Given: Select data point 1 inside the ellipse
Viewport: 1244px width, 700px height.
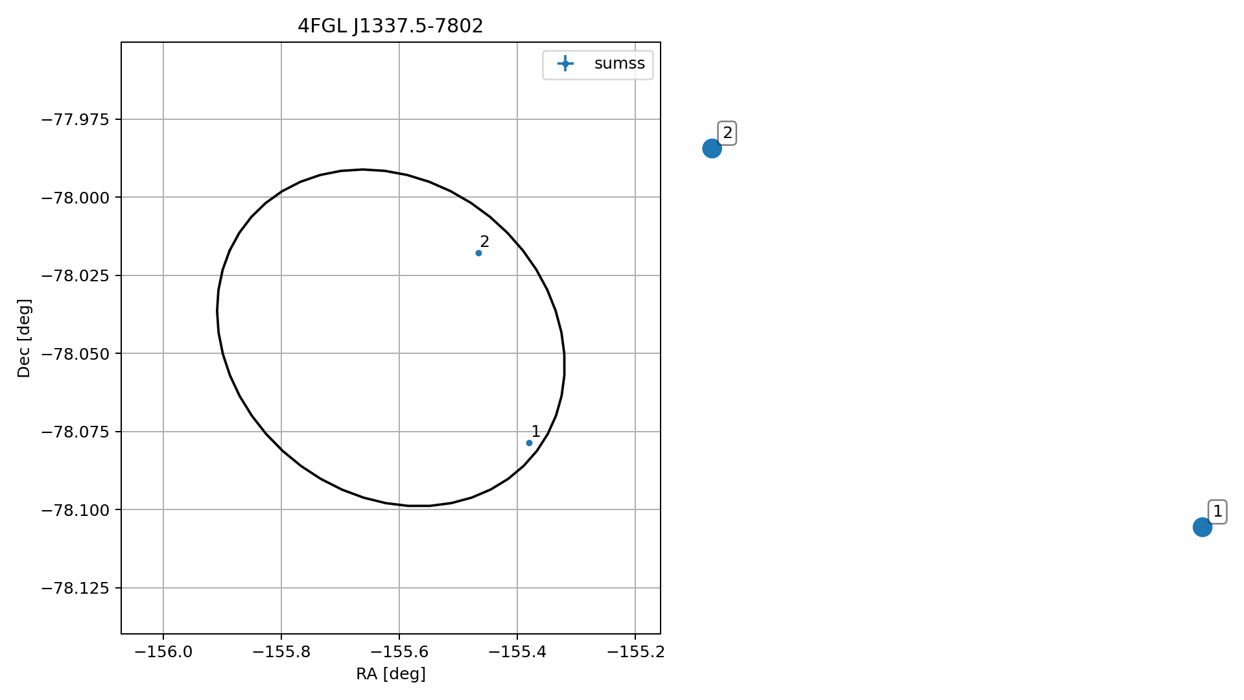Looking at the screenshot, I should pyautogui.click(x=529, y=443).
